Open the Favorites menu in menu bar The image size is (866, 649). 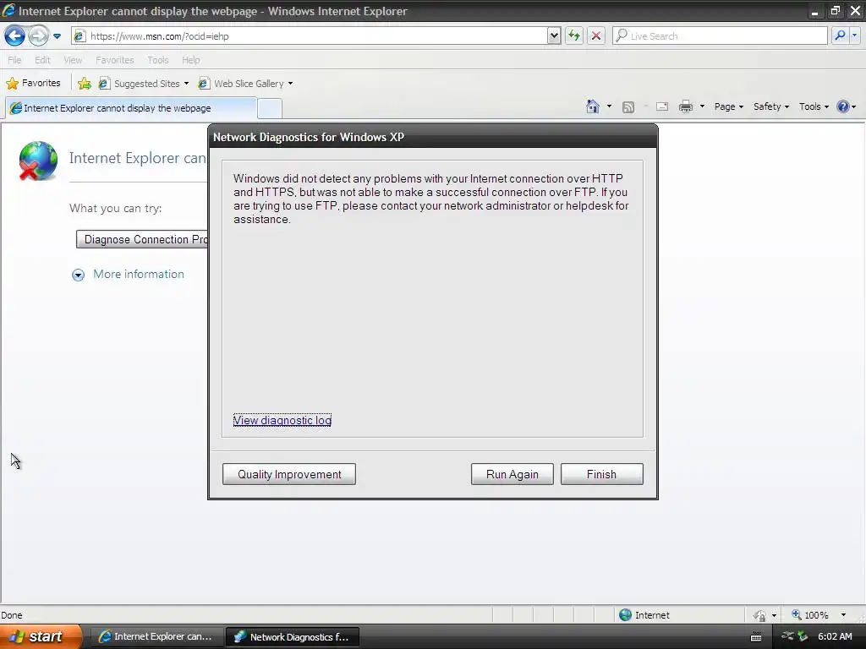point(114,60)
